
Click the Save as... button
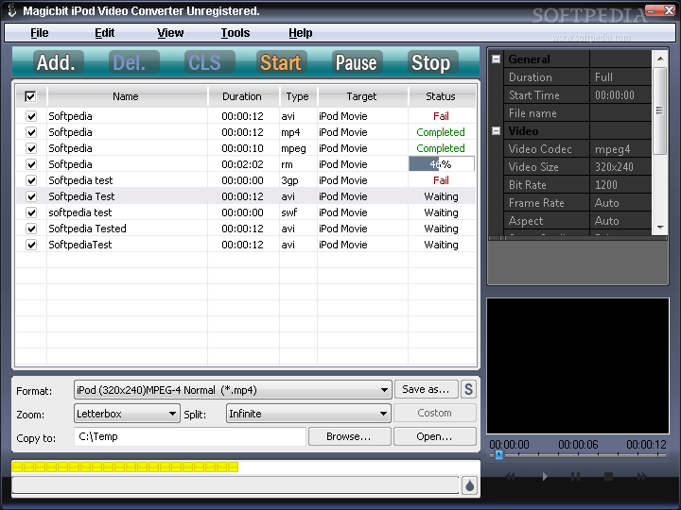[426, 389]
